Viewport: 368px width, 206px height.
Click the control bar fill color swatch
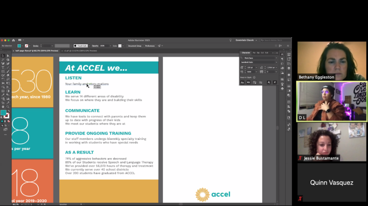[x=19, y=46]
